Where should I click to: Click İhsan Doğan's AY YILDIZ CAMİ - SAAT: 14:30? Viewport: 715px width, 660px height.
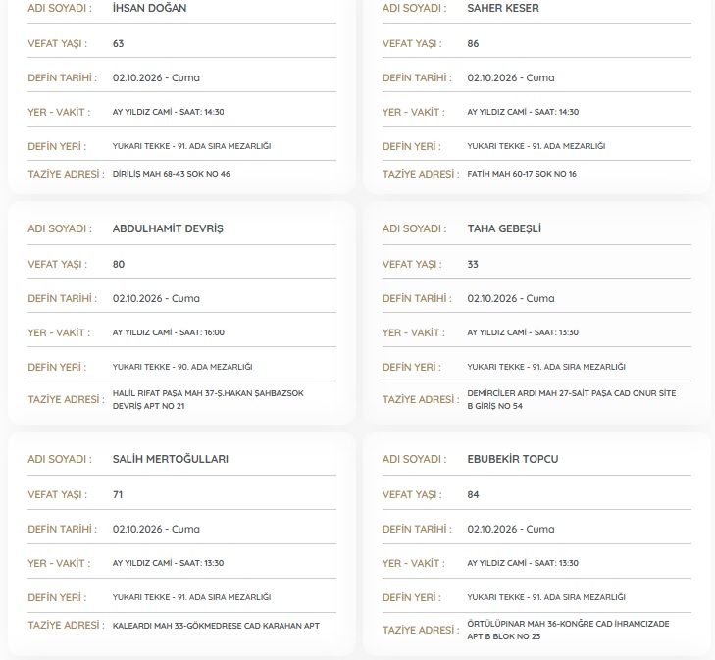169,112
